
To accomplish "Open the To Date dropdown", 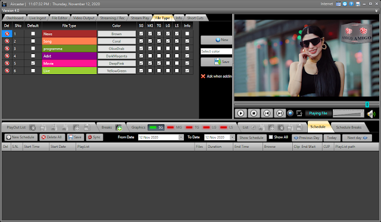I will coord(232,138).
